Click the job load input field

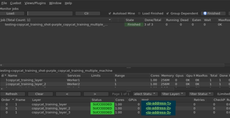point(50,13)
